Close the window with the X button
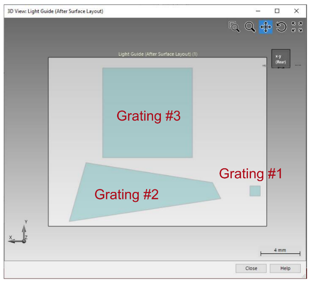The width and height of the screenshot is (311, 282). tap(296, 11)
